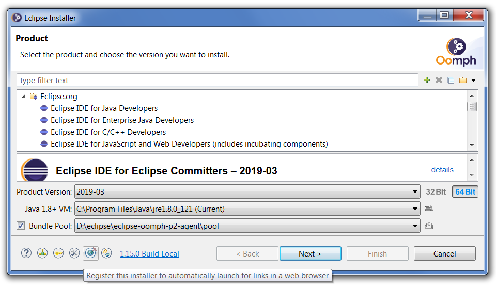The width and height of the screenshot is (496, 288).
Task: Choose Eclipse IDE for C/C++ Developers
Action: pyautogui.click(x=101, y=132)
